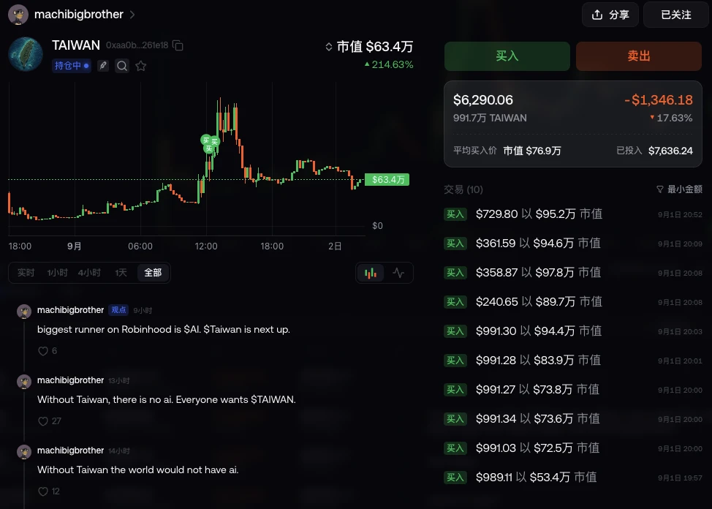Open avatar on the 9小时 post
This screenshot has width=712, height=509.
[23, 312]
